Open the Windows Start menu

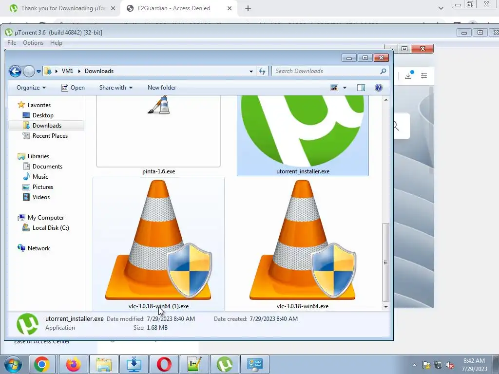[13, 364]
